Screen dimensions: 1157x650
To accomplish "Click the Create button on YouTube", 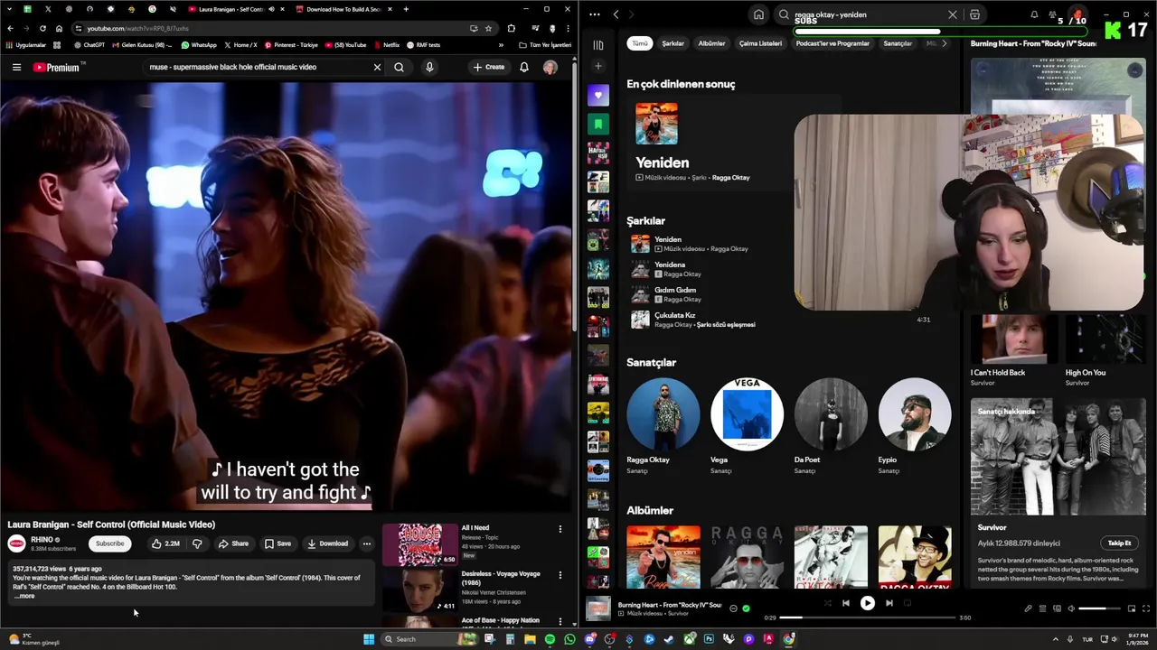I will (488, 67).
